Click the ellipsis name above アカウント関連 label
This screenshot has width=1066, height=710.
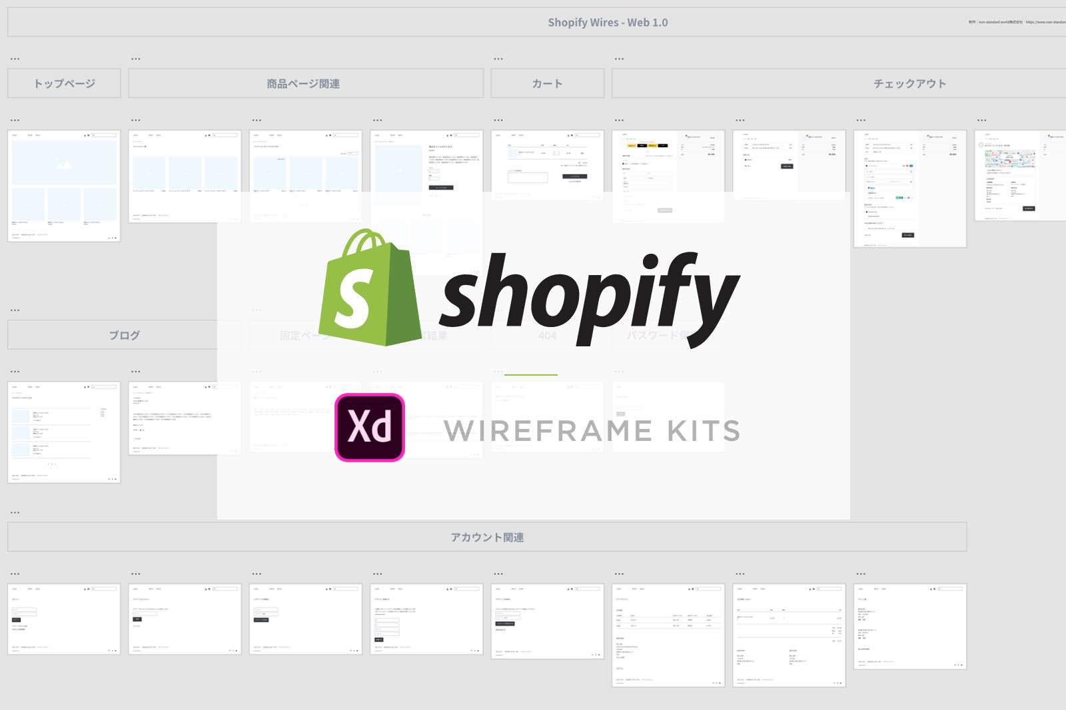click(15, 512)
